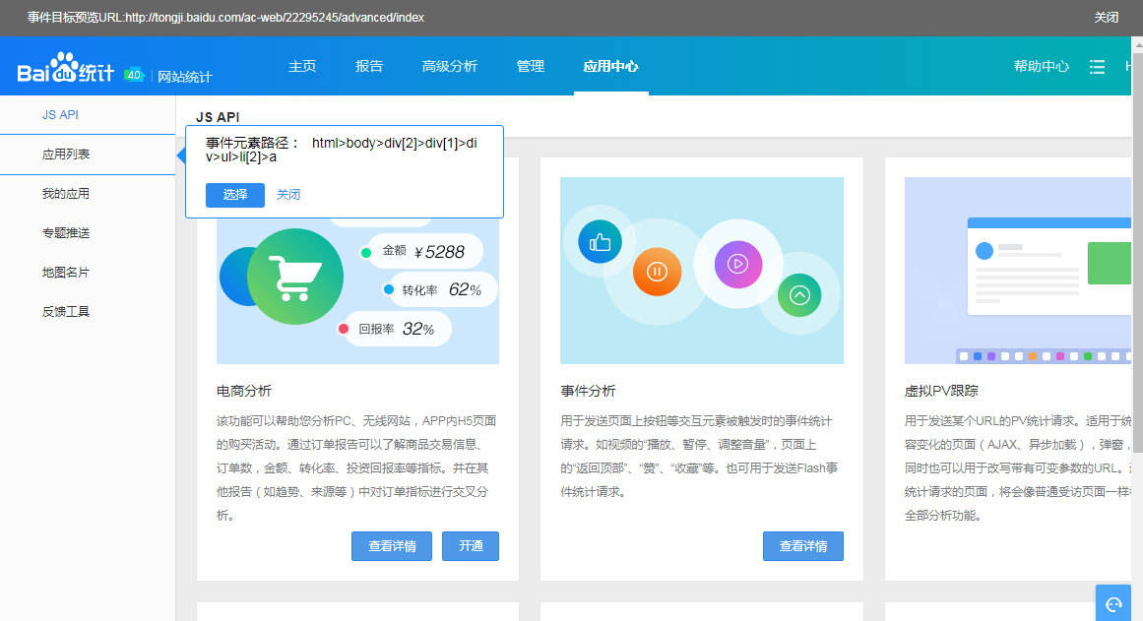Dismiss popup using the 关闭 link
The height and width of the screenshot is (621, 1143).
point(288,195)
